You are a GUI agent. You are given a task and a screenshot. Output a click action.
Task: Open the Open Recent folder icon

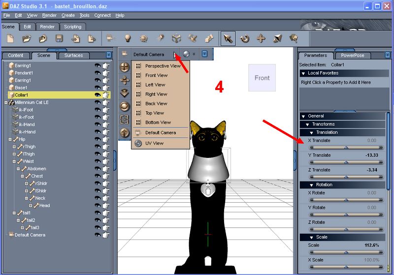tap(43, 39)
